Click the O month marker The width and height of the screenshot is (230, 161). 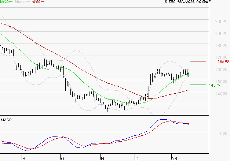coord(62,159)
